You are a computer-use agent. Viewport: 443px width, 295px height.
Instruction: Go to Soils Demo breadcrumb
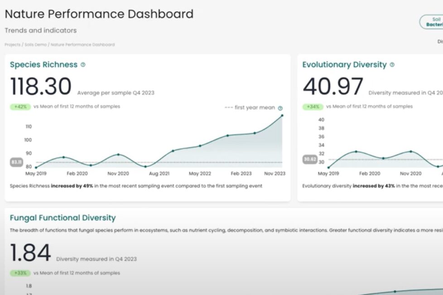pyautogui.click(x=35, y=45)
